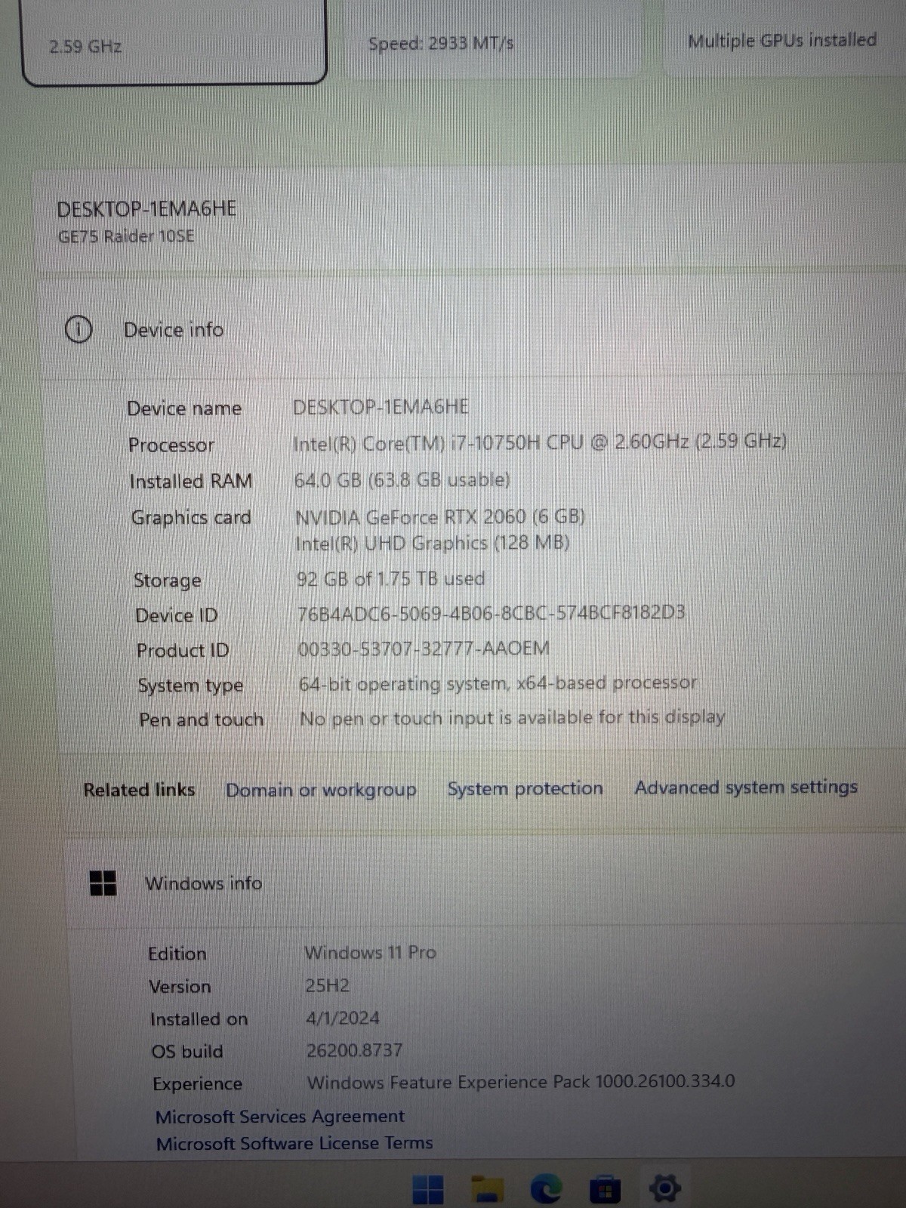This screenshot has width=906, height=1208.
Task: Select the OS build 26200.8737 value
Action: 355,1050
